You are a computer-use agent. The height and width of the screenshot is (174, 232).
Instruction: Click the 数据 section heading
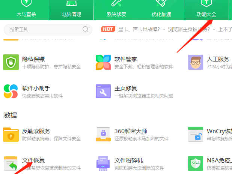11,115
